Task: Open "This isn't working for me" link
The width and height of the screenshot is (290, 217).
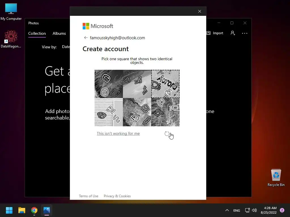Action: tap(118, 133)
